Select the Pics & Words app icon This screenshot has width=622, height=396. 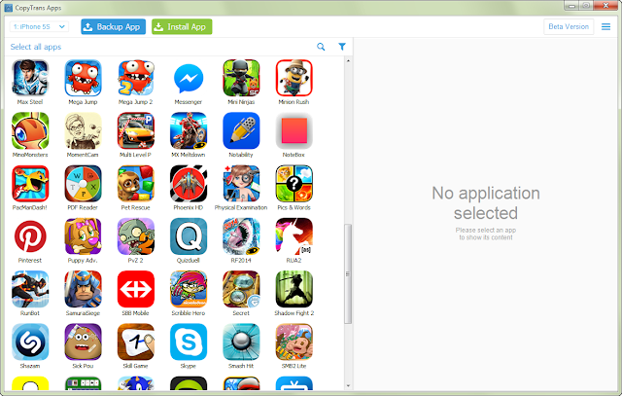[294, 184]
